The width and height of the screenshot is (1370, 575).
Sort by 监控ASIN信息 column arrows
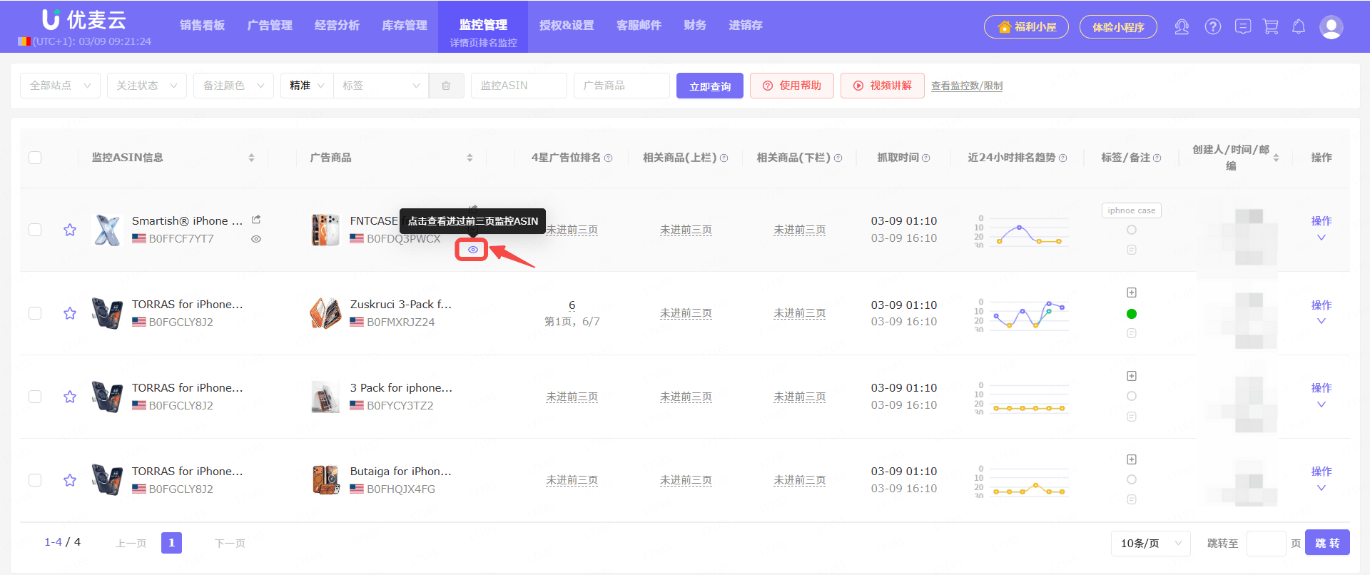[x=251, y=158]
